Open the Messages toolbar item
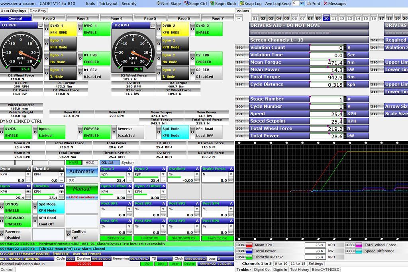This screenshot has width=408, height=272. pos(335,4)
